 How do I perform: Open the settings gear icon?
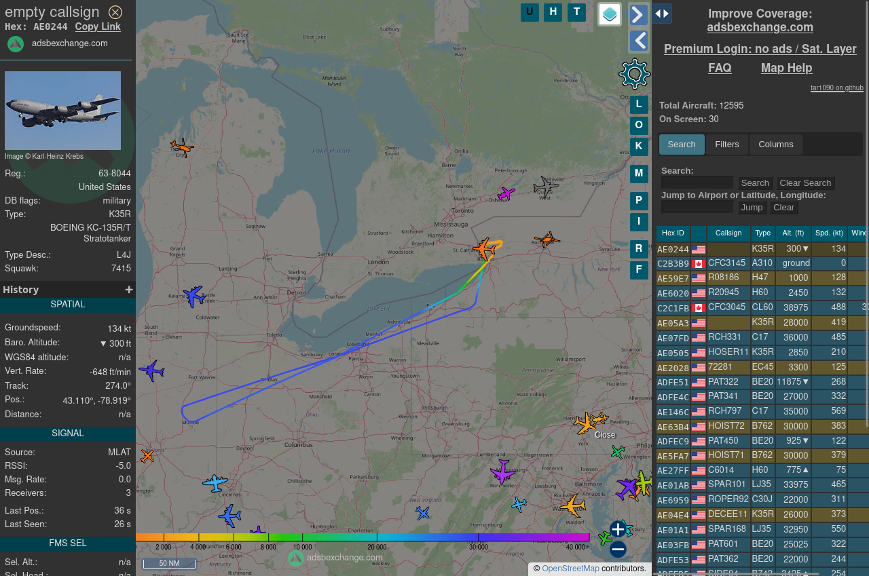635,74
